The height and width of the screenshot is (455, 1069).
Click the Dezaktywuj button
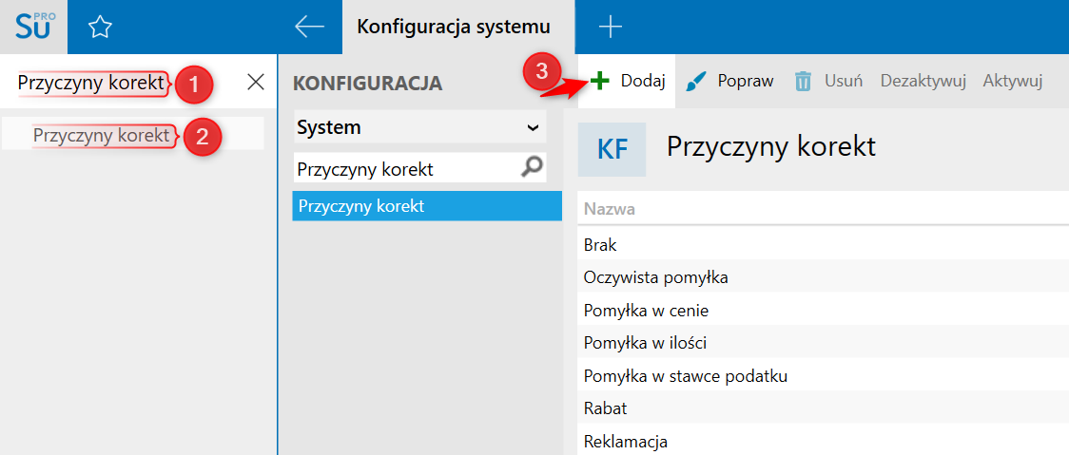pyautogui.click(x=923, y=82)
